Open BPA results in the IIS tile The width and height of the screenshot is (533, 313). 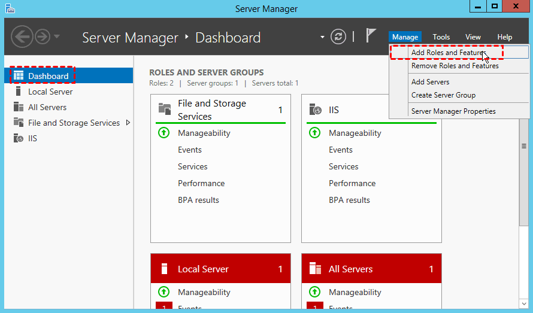349,200
